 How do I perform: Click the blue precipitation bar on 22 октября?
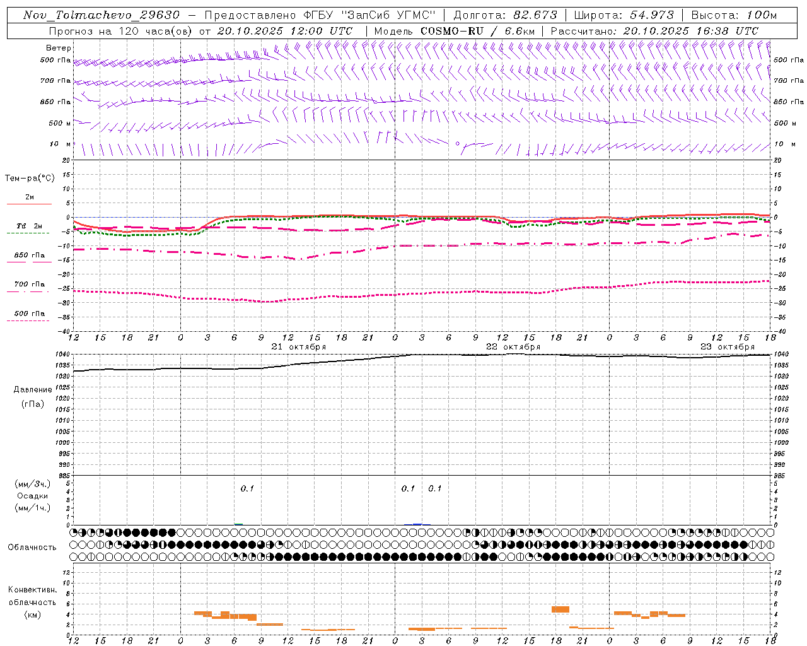(417, 524)
